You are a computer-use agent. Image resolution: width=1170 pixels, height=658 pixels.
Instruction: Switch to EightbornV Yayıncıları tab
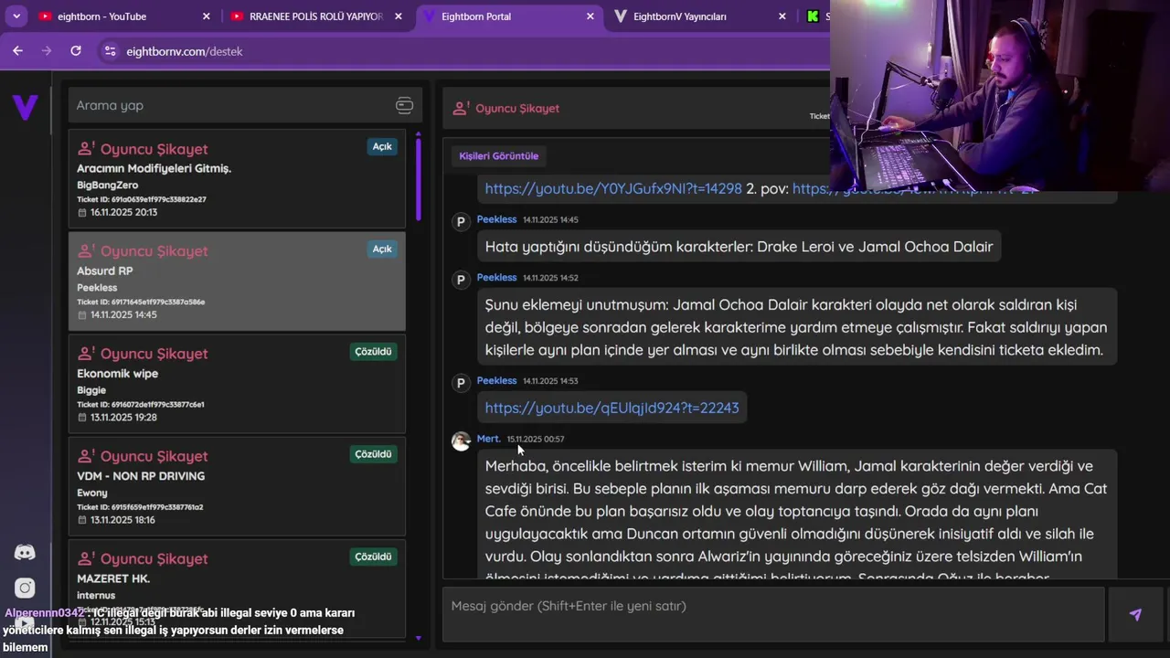click(x=699, y=16)
